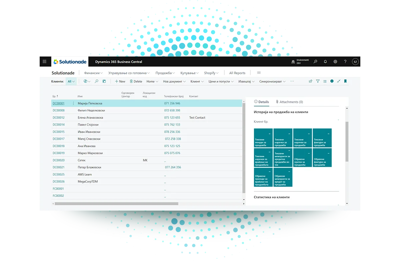Expand the Извештај dropdown

click(247, 81)
